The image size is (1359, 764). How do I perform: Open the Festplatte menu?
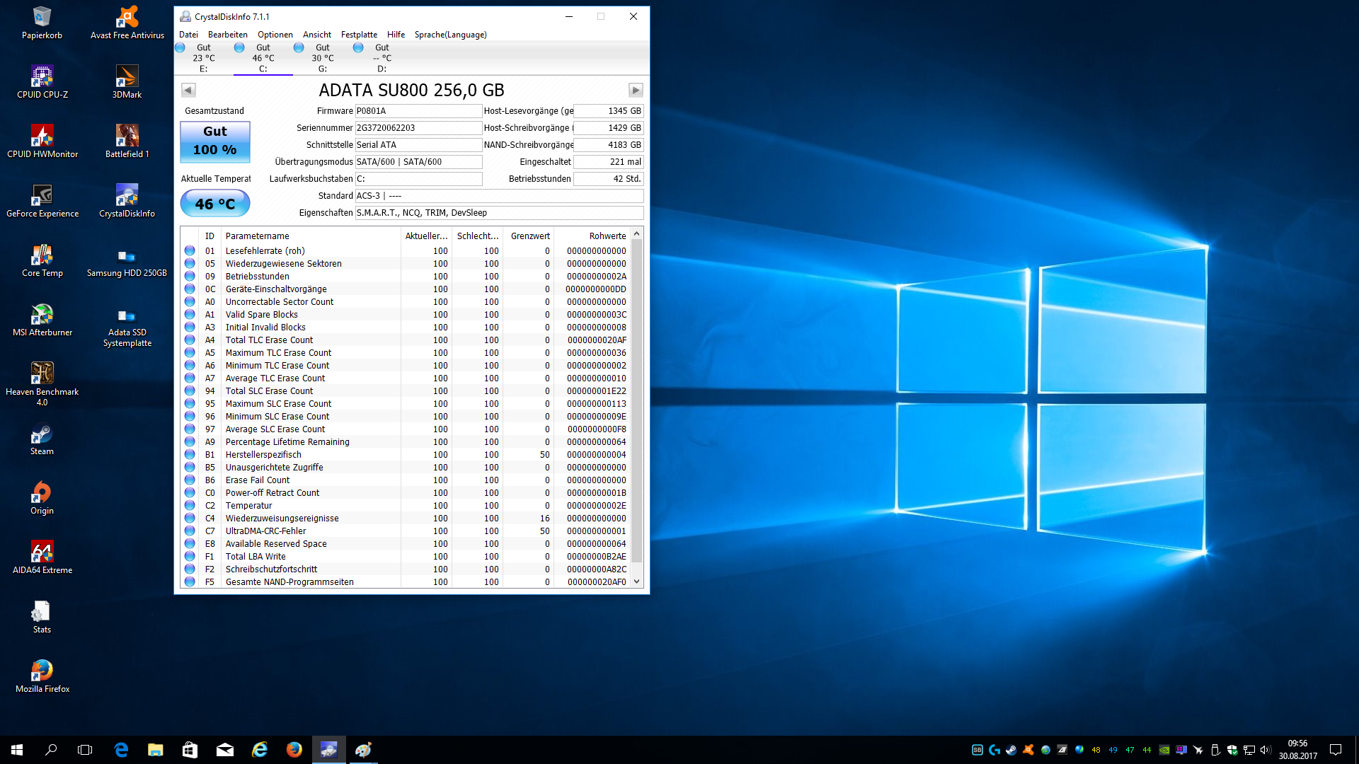point(359,35)
